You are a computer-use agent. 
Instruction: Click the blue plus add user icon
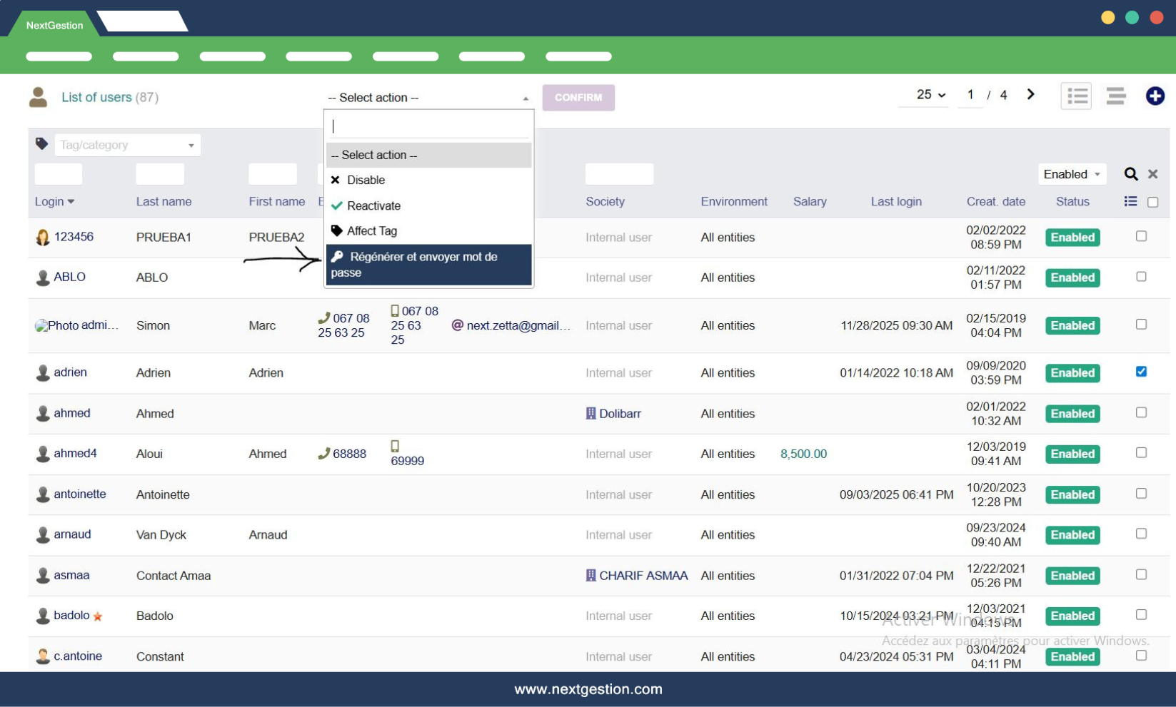(1155, 96)
